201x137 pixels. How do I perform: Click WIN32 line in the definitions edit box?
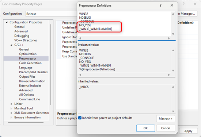[x=84, y=14]
